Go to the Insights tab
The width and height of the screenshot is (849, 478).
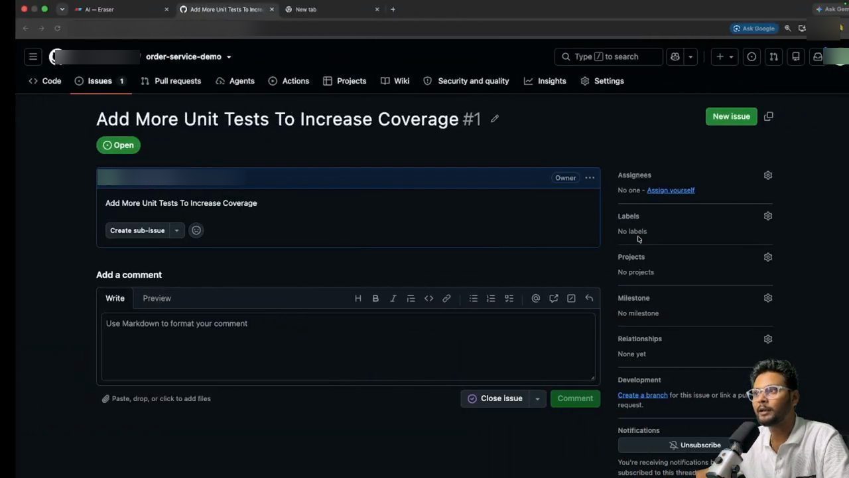545,81
